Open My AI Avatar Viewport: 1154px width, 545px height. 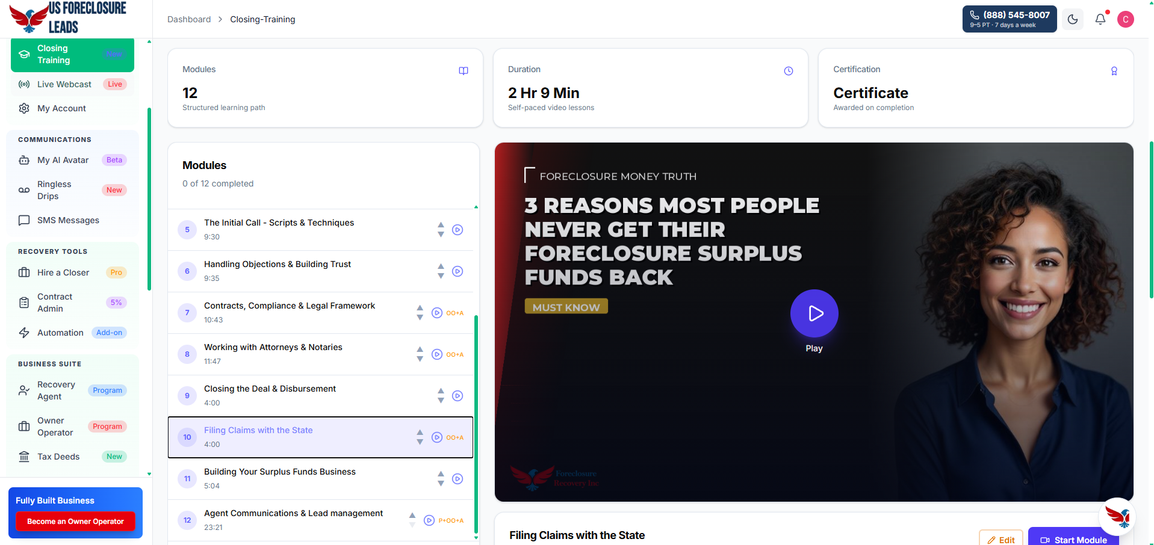[x=72, y=160]
